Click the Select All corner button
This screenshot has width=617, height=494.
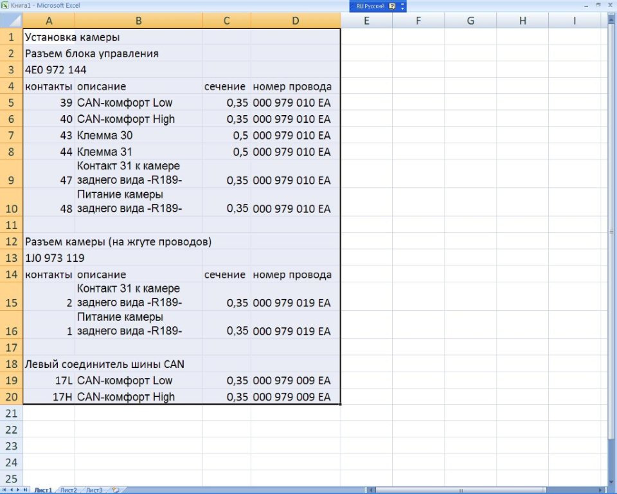11,21
